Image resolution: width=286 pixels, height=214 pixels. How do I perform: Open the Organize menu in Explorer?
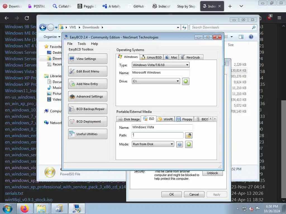click(52, 37)
